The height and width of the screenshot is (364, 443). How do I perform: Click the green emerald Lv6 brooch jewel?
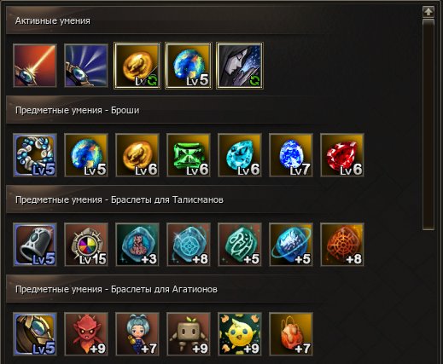(x=189, y=155)
